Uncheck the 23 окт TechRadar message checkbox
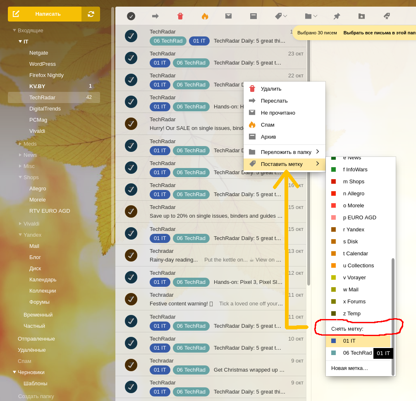 coord(131,58)
